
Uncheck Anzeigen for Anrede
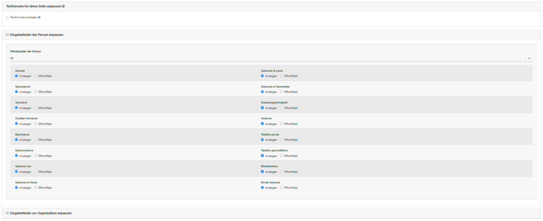16,76
